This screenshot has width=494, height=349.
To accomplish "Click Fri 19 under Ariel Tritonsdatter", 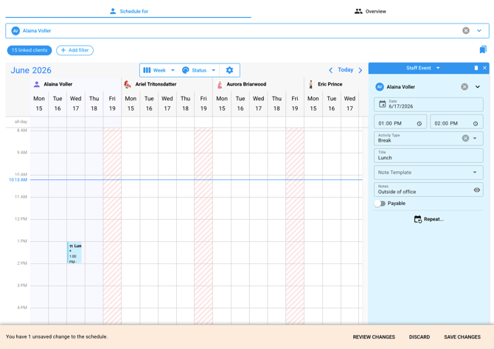I will [x=203, y=103].
